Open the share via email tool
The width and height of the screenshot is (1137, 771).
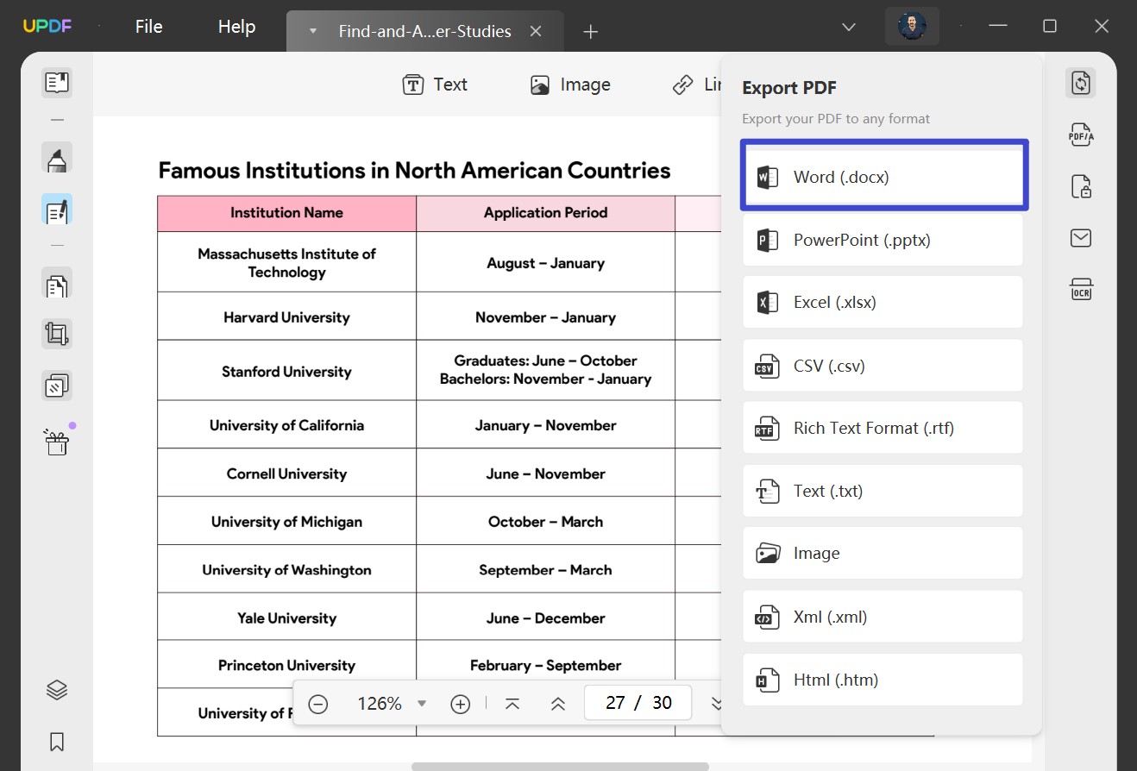tap(1080, 238)
